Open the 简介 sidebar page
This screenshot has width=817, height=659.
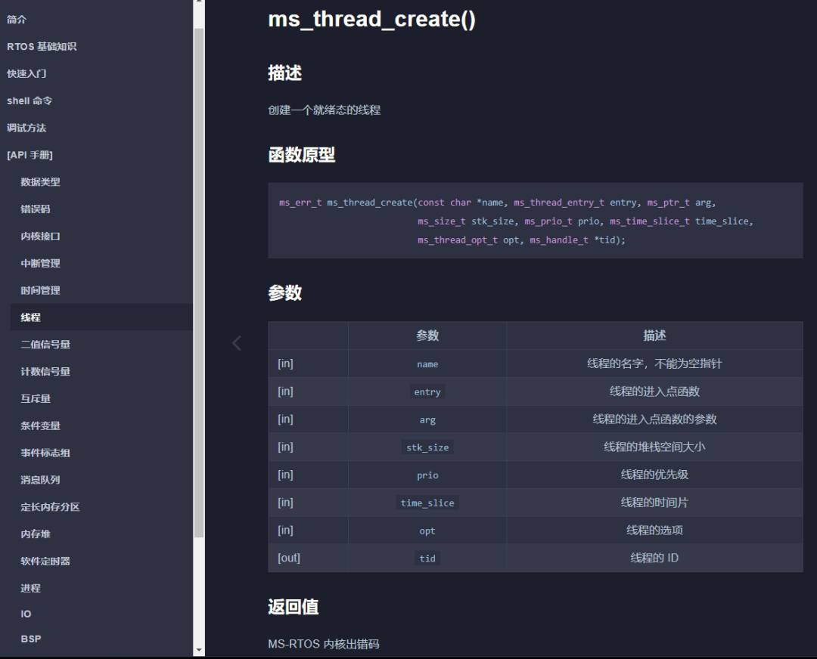pos(17,20)
